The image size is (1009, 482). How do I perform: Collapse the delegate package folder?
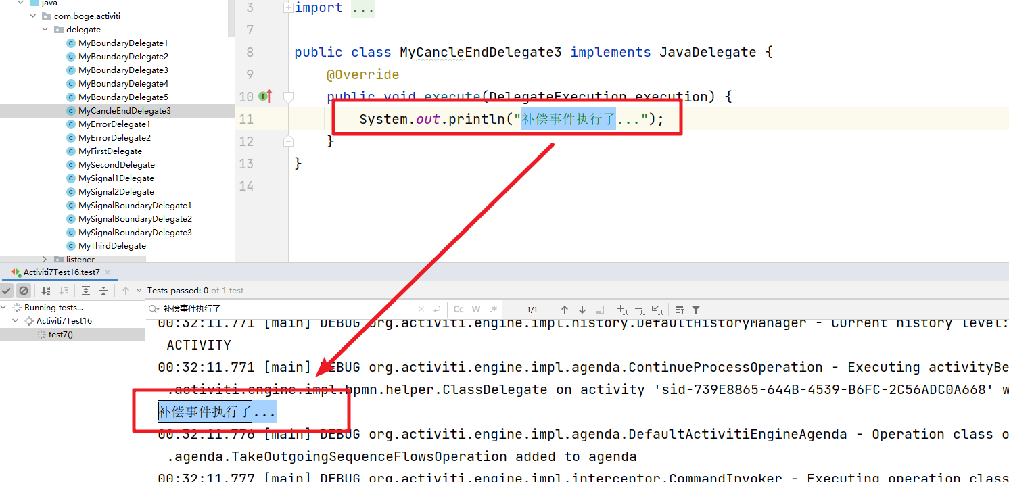click(45, 29)
